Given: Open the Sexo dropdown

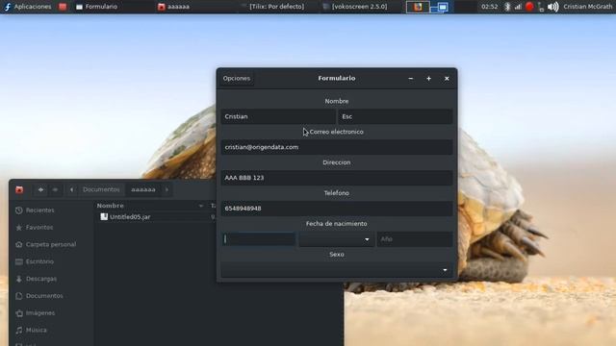Looking at the screenshot, I should pos(337,270).
